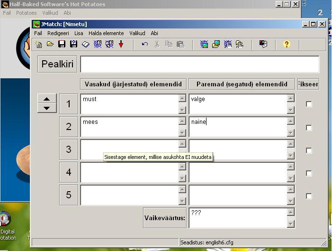Screen dimensions: 332x251
Task: Click the Save As floppy icon with question mark
Action: (x=74, y=44)
